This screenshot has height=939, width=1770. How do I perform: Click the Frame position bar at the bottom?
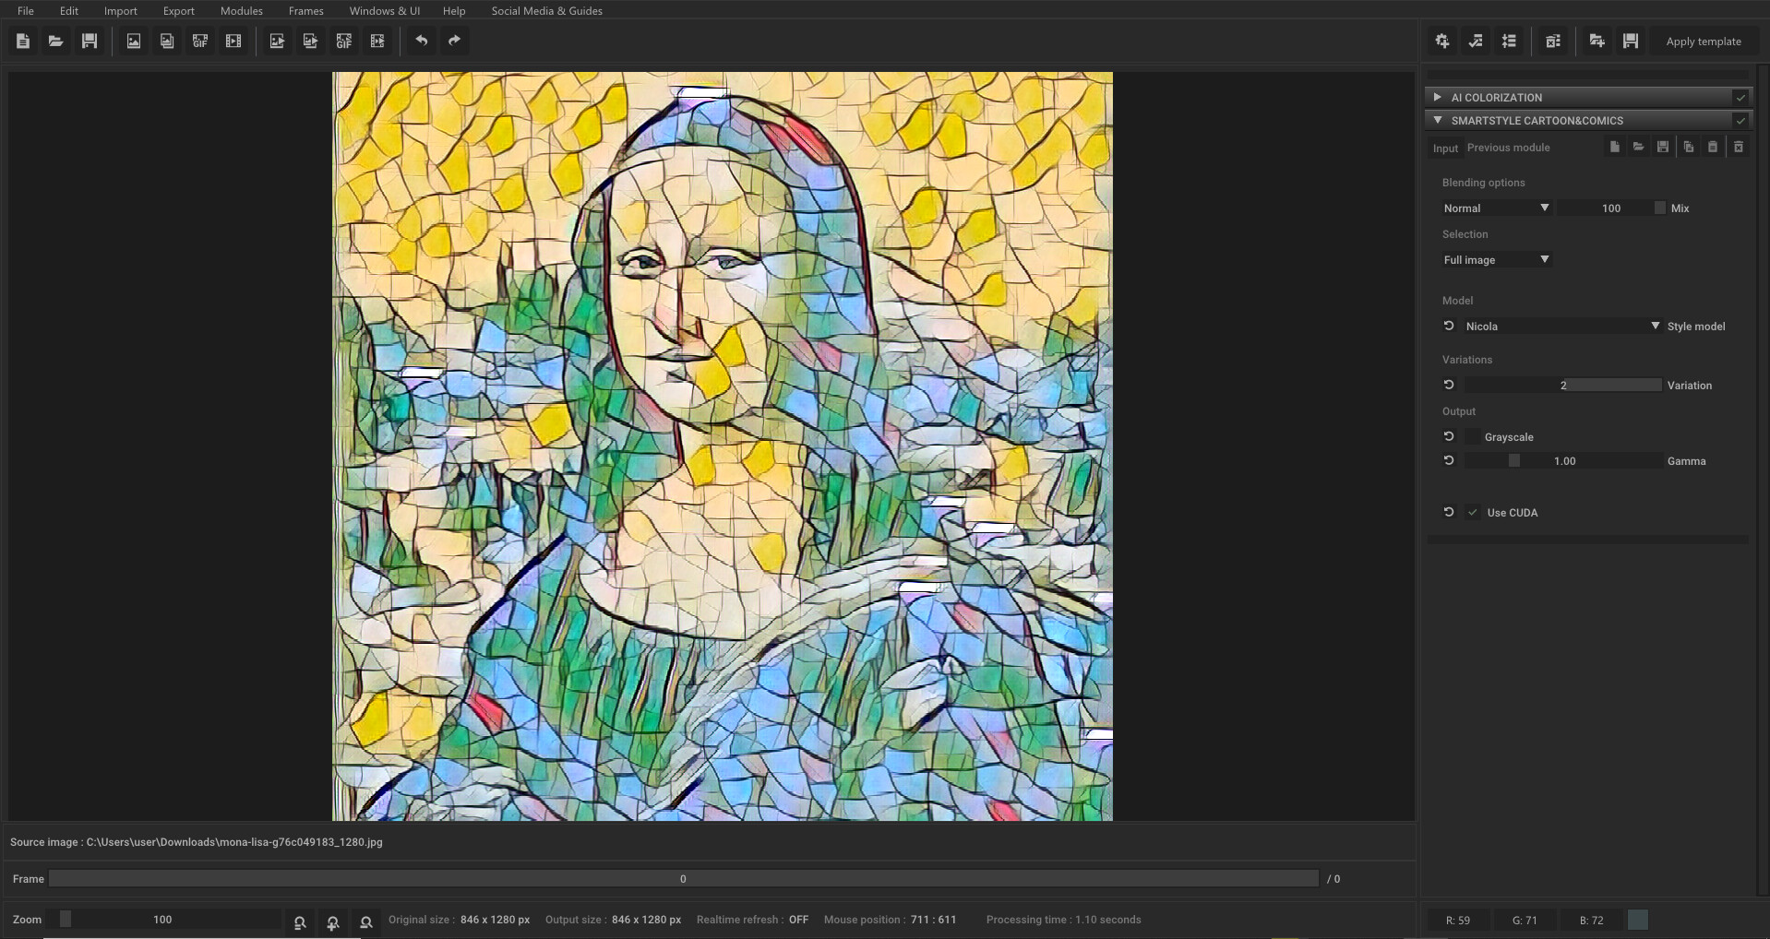click(x=683, y=878)
